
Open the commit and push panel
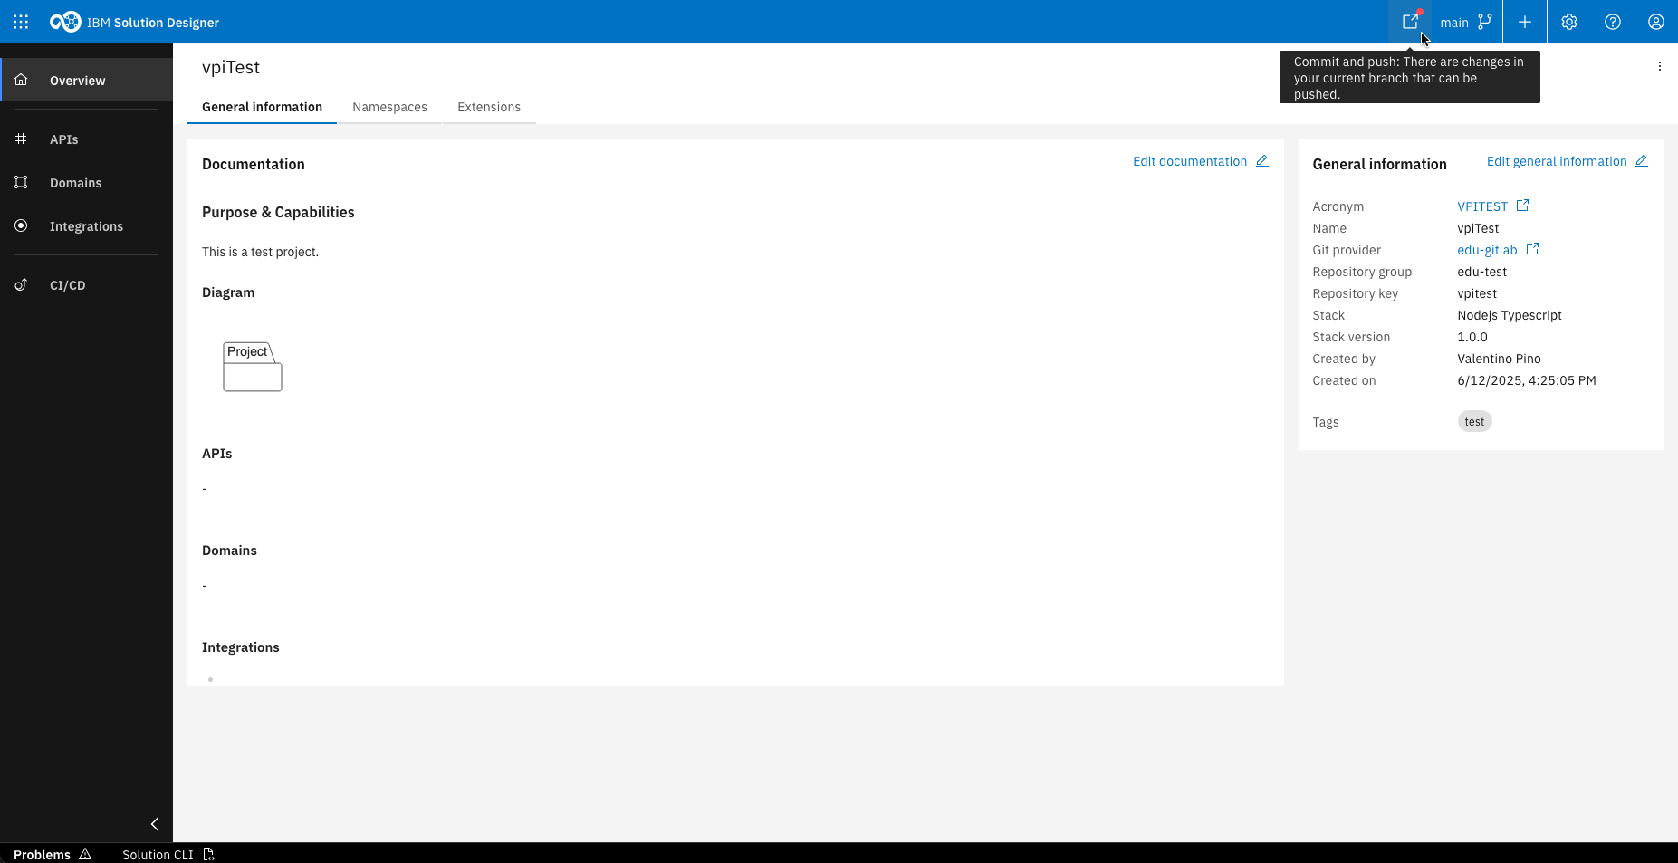click(1409, 21)
